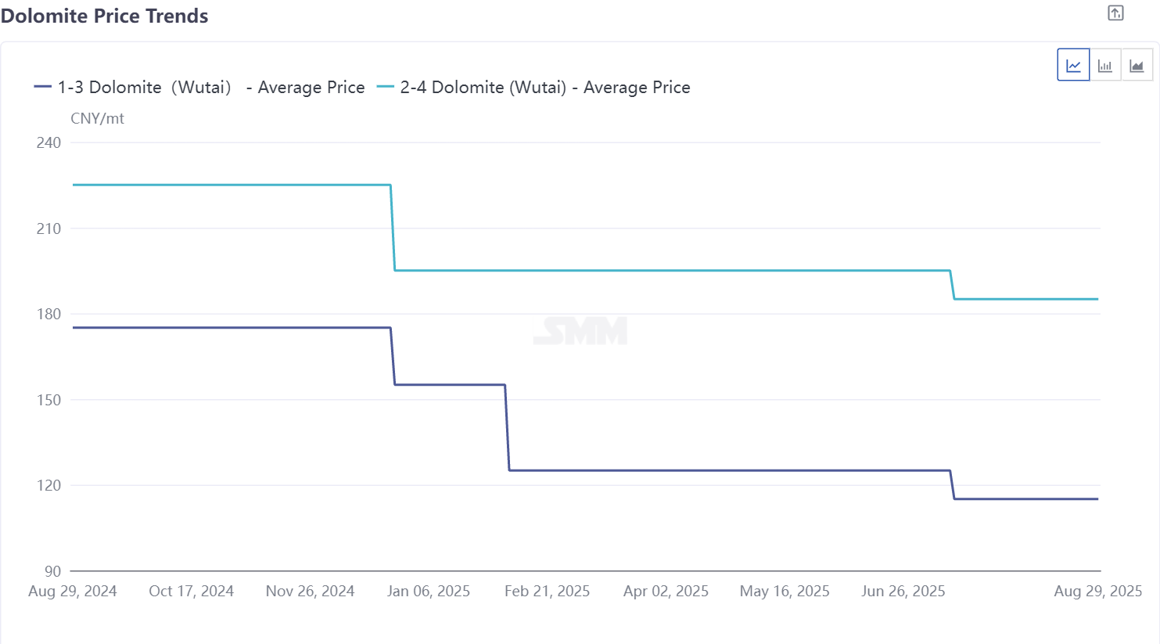Click the export chart icon
Viewport: 1160px width, 644px height.
(x=1115, y=13)
